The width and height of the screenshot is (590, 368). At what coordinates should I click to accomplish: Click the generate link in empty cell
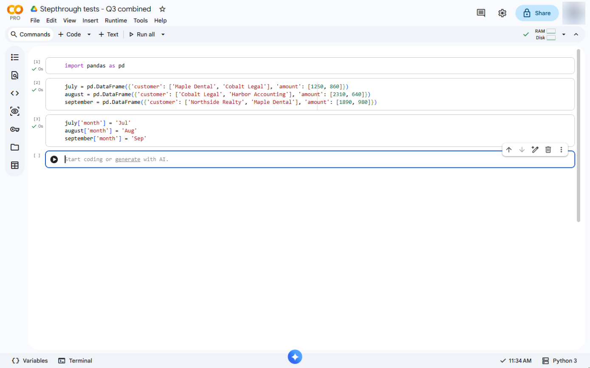click(128, 159)
